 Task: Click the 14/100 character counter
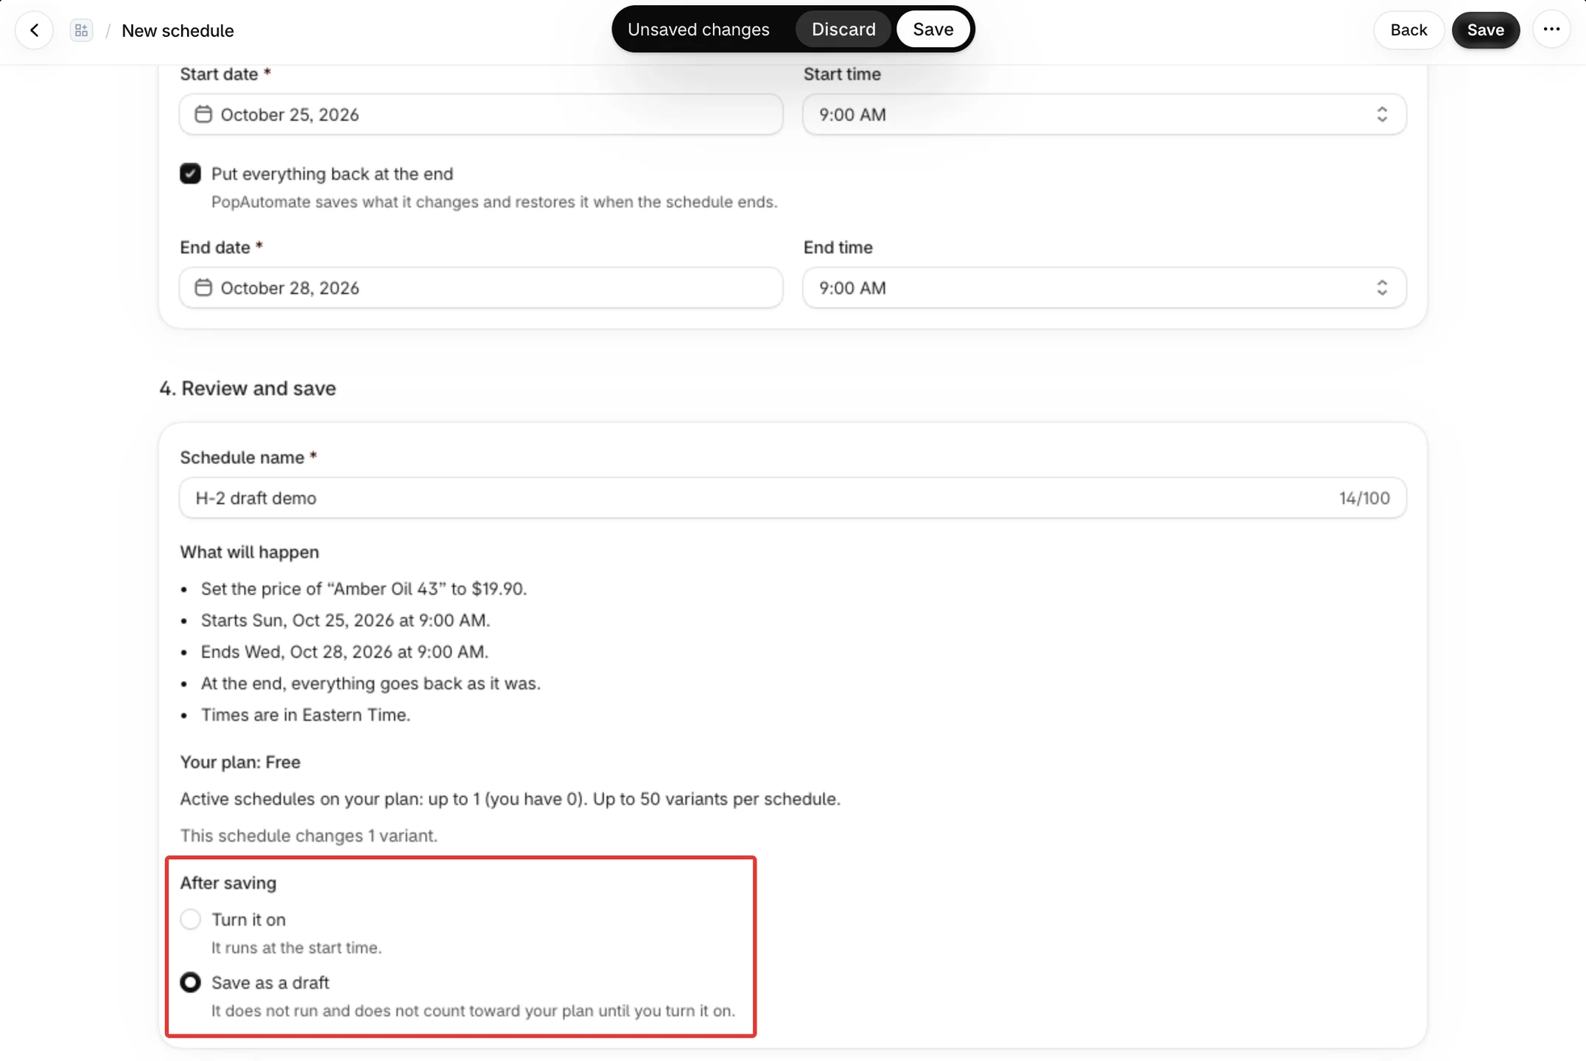pyautogui.click(x=1364, y=498)
